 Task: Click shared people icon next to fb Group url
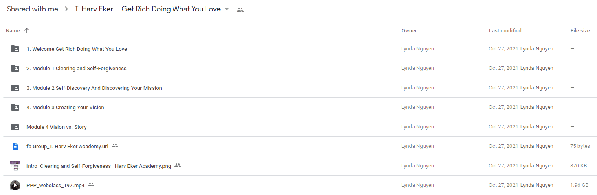tap(115, 146)
